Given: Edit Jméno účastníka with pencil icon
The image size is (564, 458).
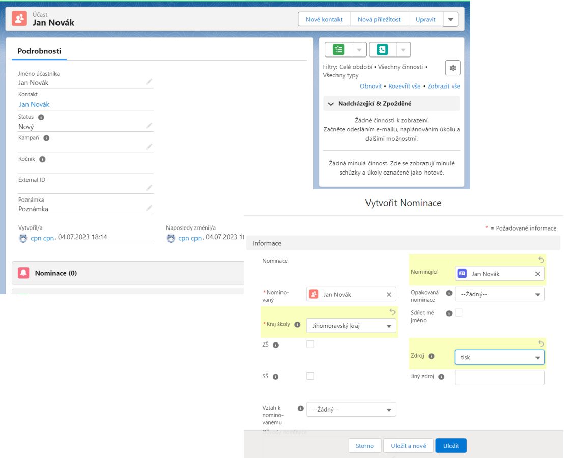Looking at the screenshot, I should (x=149, y=82).
